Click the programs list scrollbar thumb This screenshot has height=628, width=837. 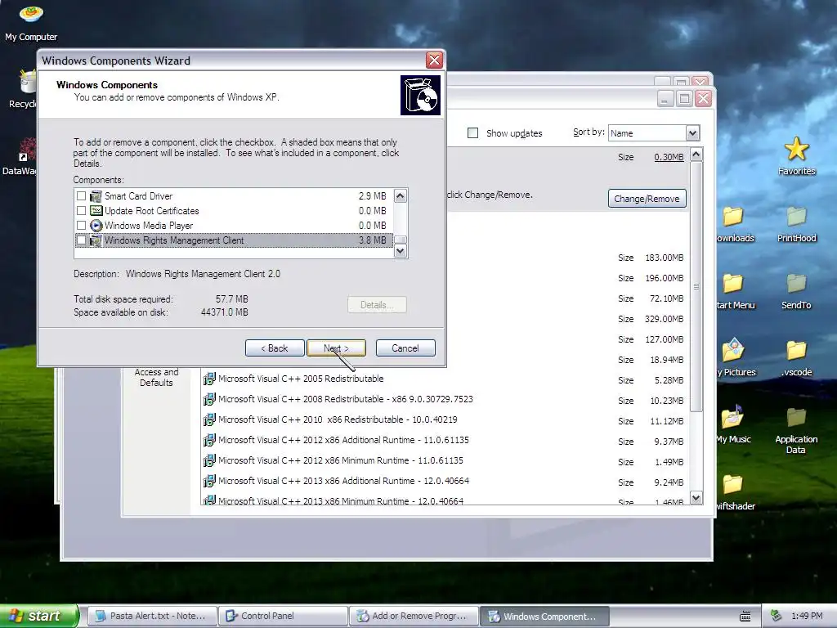click(x=696, y=286)
